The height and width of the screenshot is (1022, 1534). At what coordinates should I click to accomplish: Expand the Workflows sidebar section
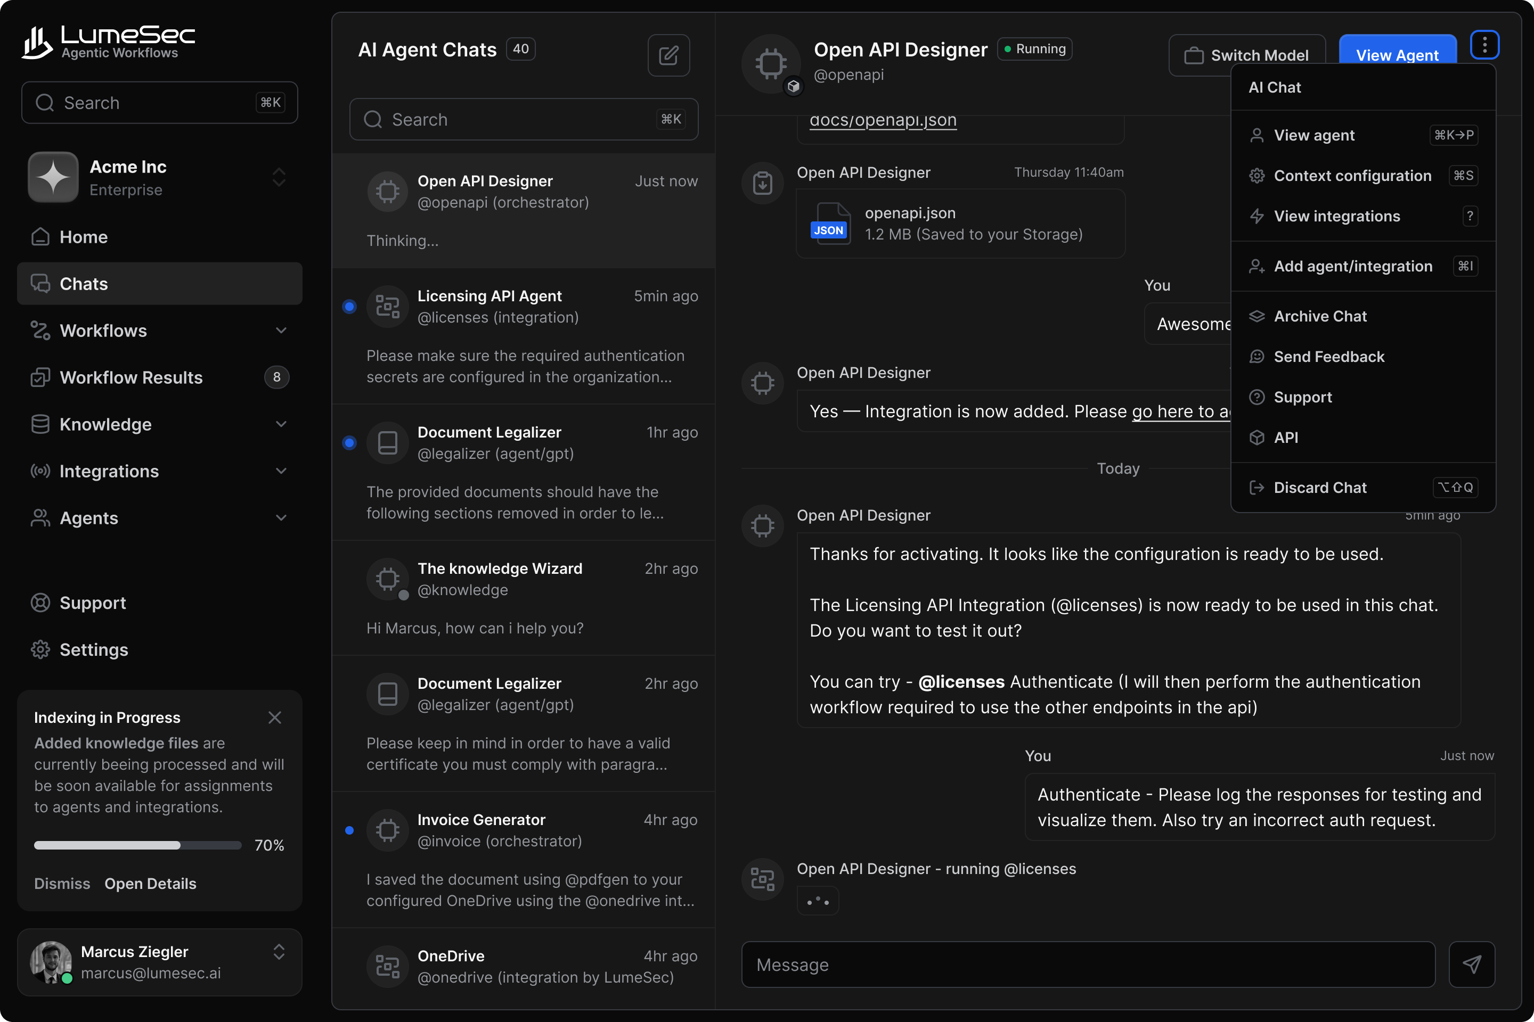point(281,331)
